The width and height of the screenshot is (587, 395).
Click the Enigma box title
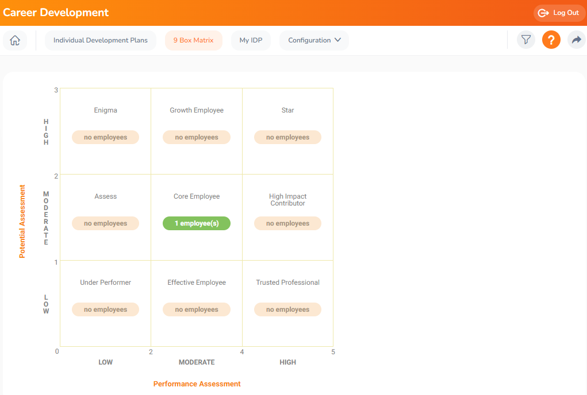(106, 110)
